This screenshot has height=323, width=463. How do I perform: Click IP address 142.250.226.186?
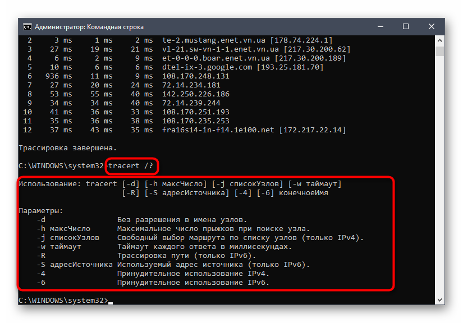196,94
